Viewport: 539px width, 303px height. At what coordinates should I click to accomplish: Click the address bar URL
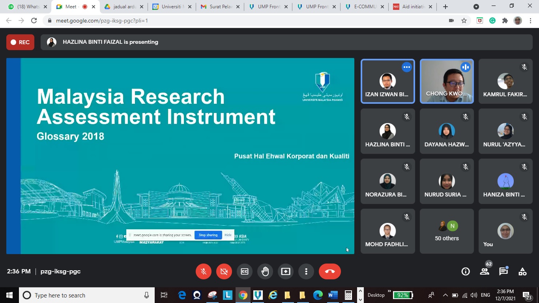coord(102,21)
